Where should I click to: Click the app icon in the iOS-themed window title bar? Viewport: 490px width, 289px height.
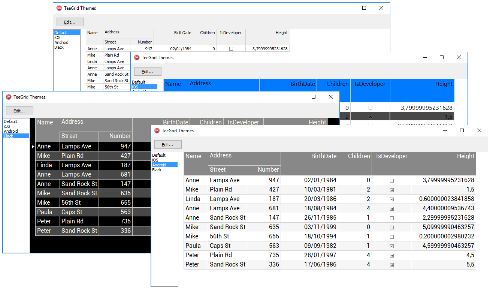137,58
